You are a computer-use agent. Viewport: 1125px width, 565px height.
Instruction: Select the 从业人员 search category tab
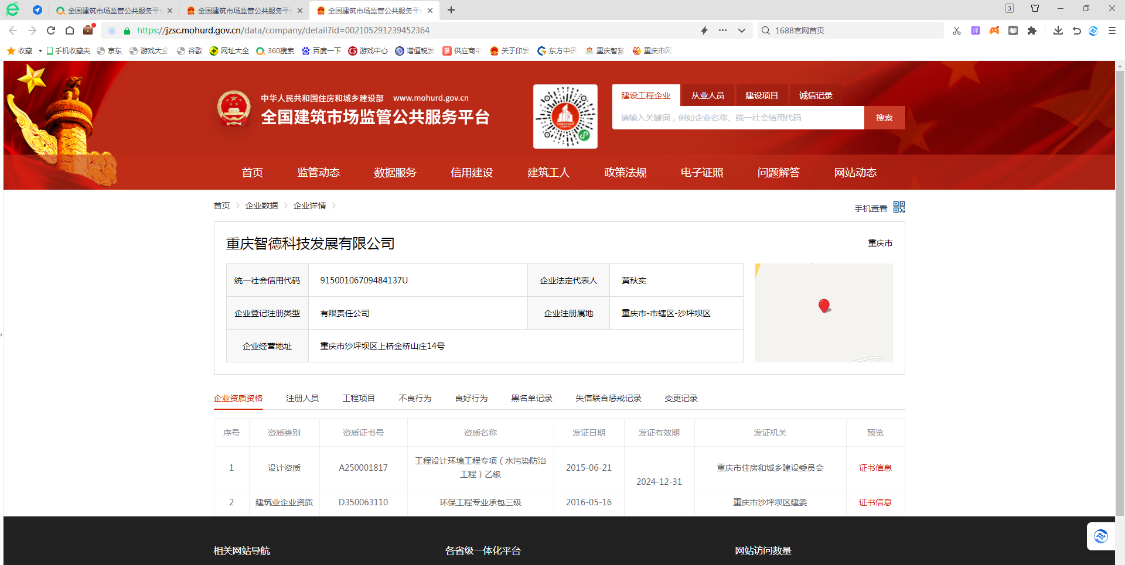coord(707,95)
